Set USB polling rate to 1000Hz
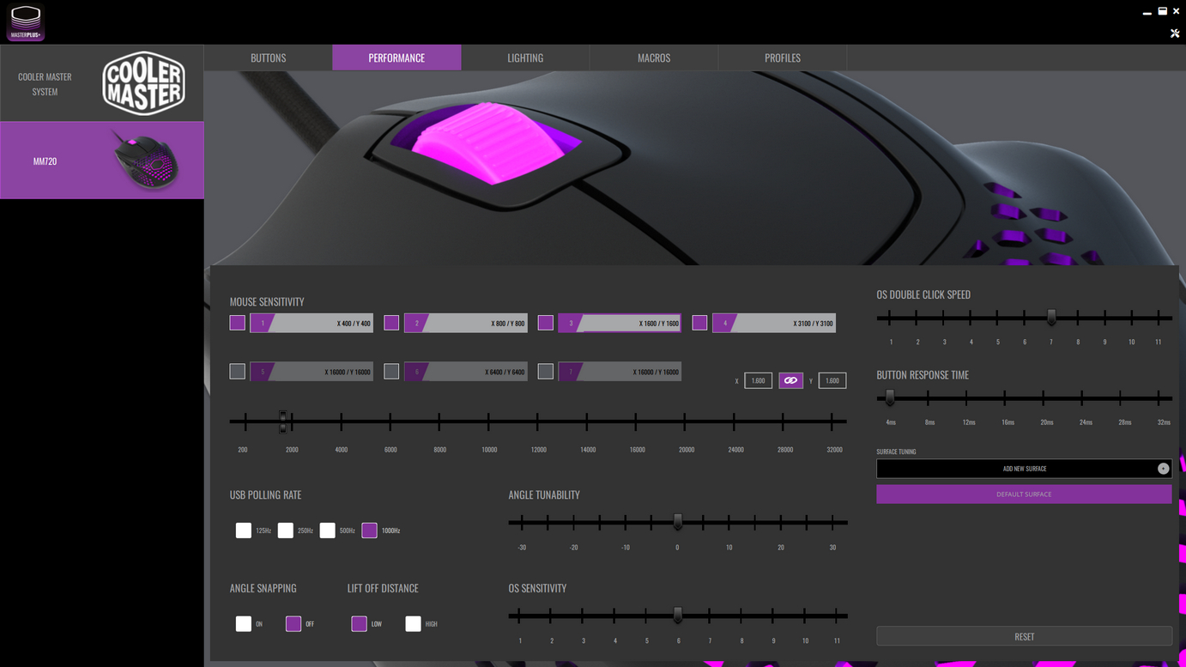Image resolution: width=1186 pixels, height=667 pixels. (370, 531)
